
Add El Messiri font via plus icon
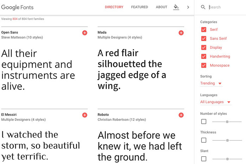click(x=84, y=115)
